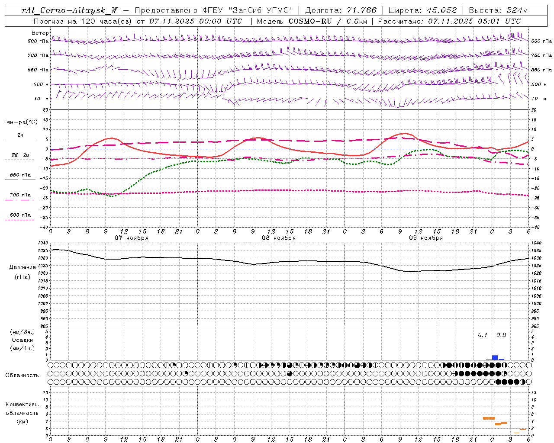The image size is (554, 443).
Task: Click the Давление panel label
Action: click(23, 267)
